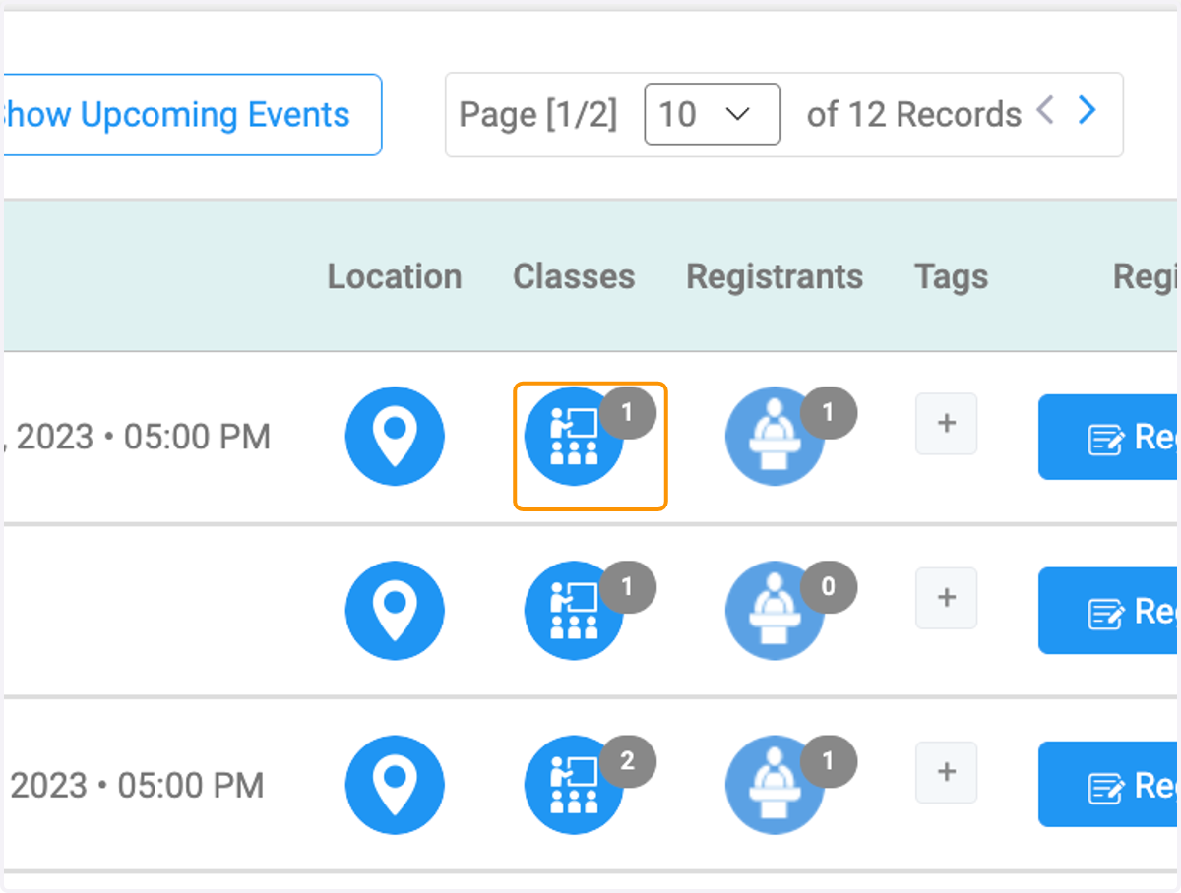Click the date text in the 2 classes row
The image size is (1181, 893).
[137, 786]
